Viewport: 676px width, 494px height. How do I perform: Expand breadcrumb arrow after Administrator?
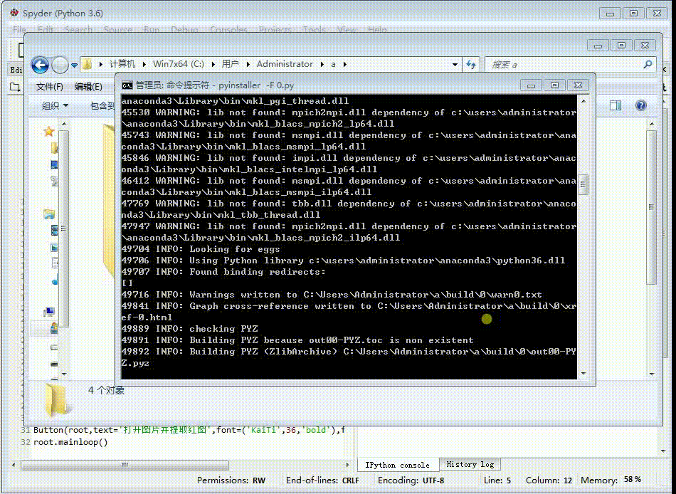point(322,64)
